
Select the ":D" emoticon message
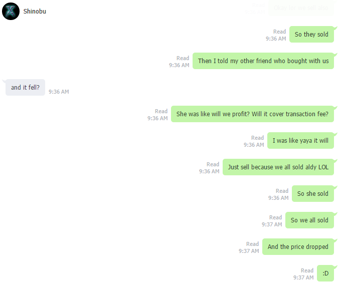click(x=325, y=273)
